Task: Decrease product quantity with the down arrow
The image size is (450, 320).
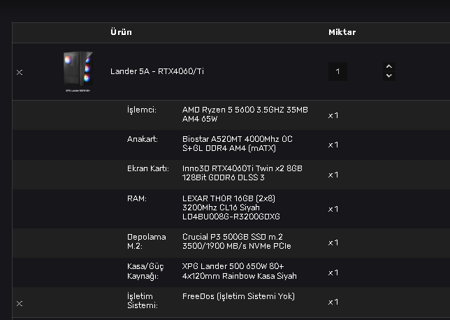Action: [x=389, y=75]
